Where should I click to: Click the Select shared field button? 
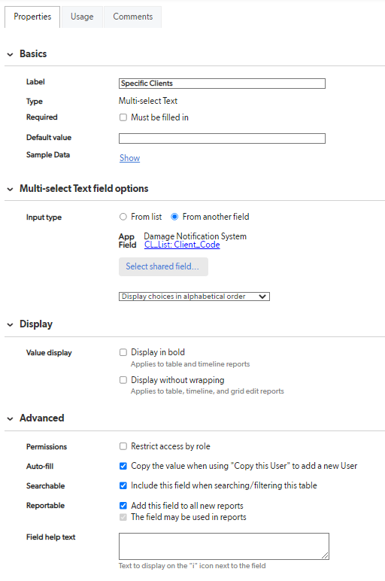[163, 266]
